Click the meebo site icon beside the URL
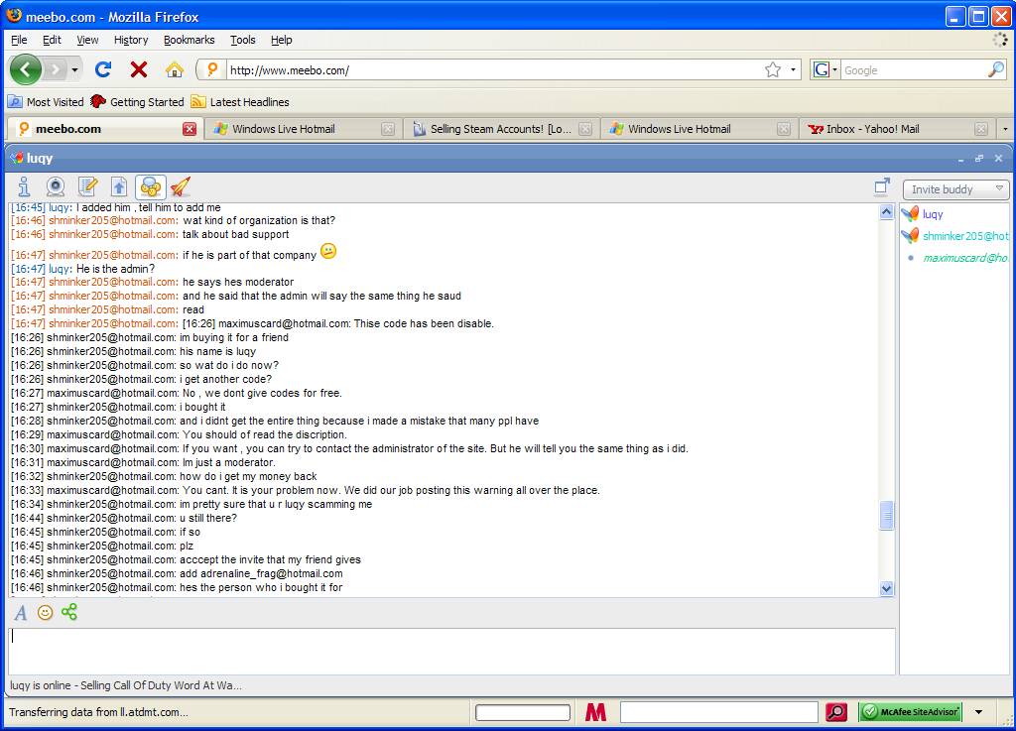The image size is (1016, 731). pyautogui.click(x=212, y=70)
